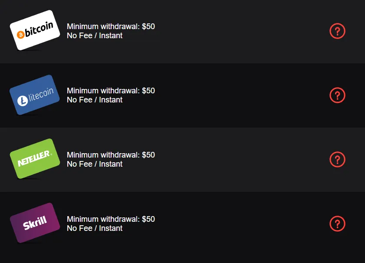Open help info for Skrill withdrawals

337,224
